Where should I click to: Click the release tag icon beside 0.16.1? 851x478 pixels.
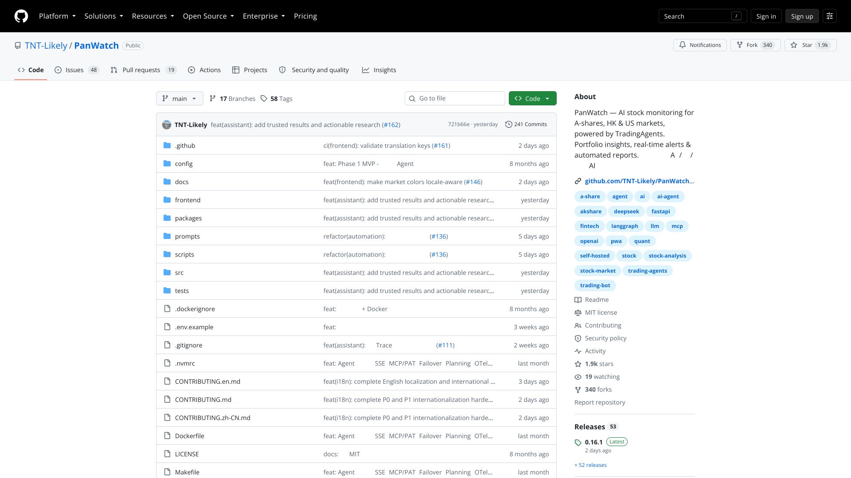(578, 443)
